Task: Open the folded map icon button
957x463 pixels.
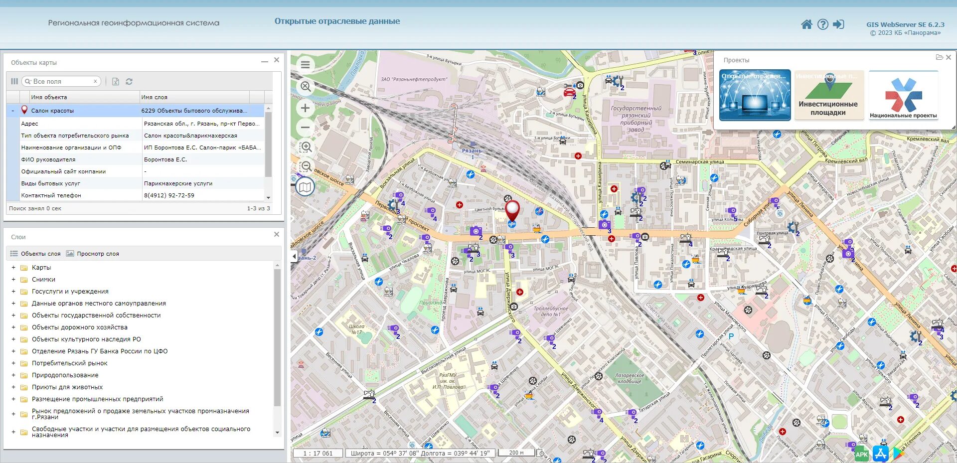Action: [305, 187]
